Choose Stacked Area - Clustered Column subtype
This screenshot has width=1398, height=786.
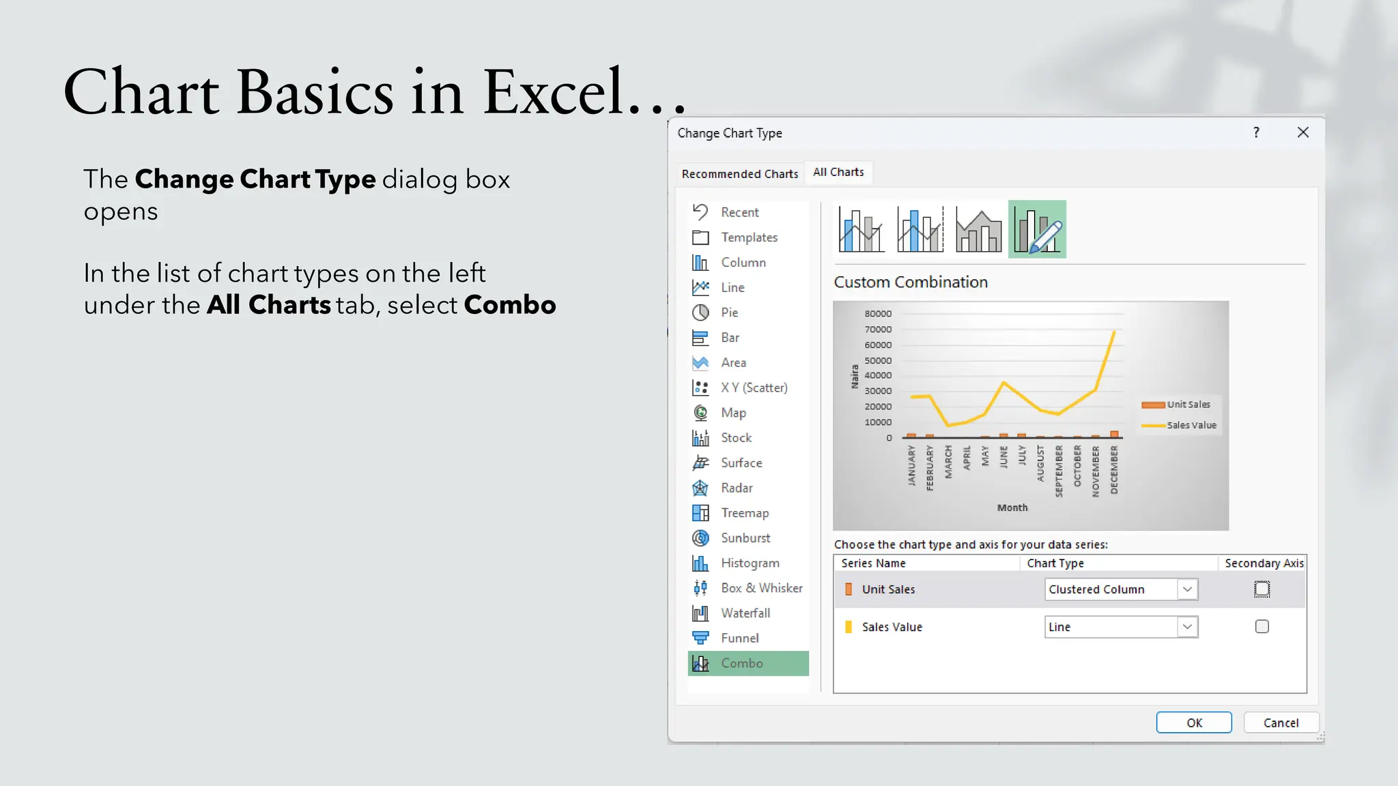pyautogui.click(x=979, y=229)
